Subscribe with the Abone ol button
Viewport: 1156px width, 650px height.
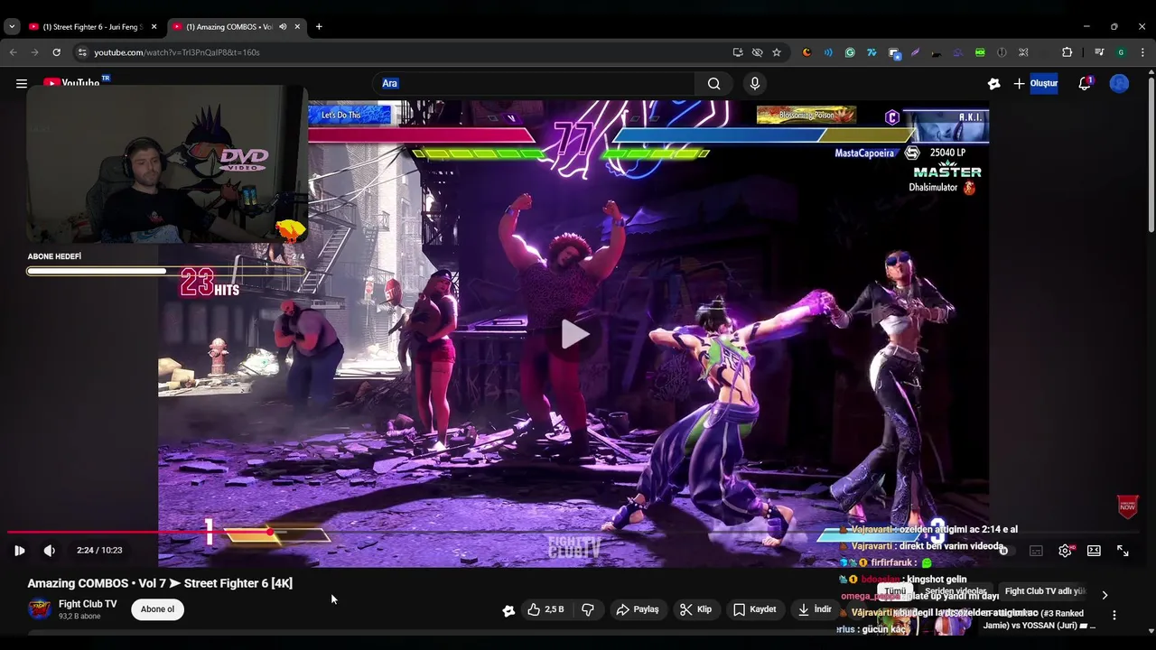click(157, 609)
